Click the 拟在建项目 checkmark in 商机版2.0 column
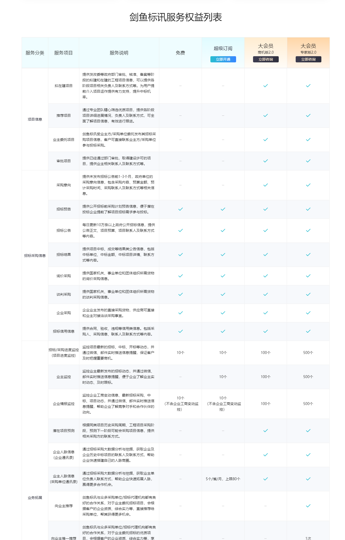This screenshot has height=540, width=345. point(266,86)
